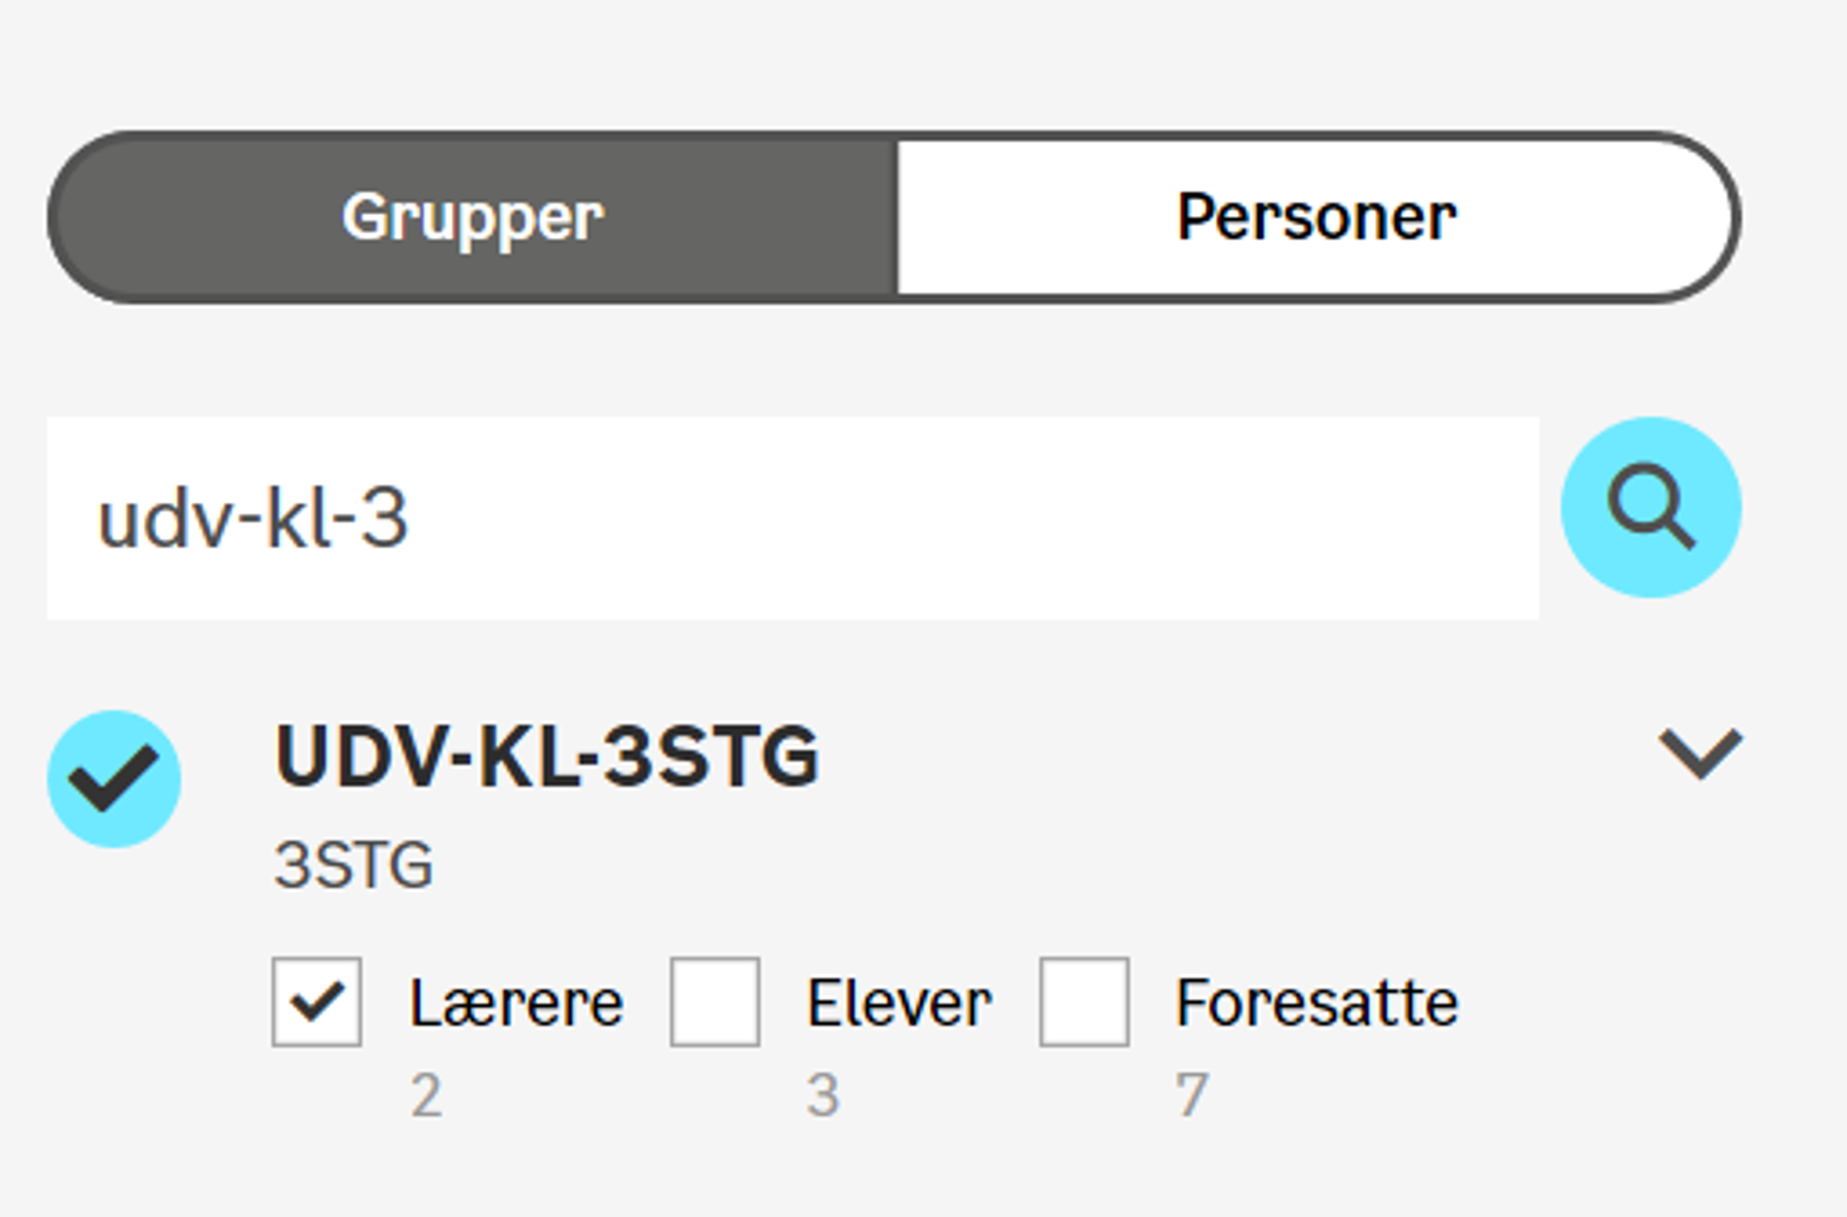Screen dimensions: 1847x1217
Task: Click the checkmark glyph beside UDV-KL-3STG
Action: [x=114, y=778]
